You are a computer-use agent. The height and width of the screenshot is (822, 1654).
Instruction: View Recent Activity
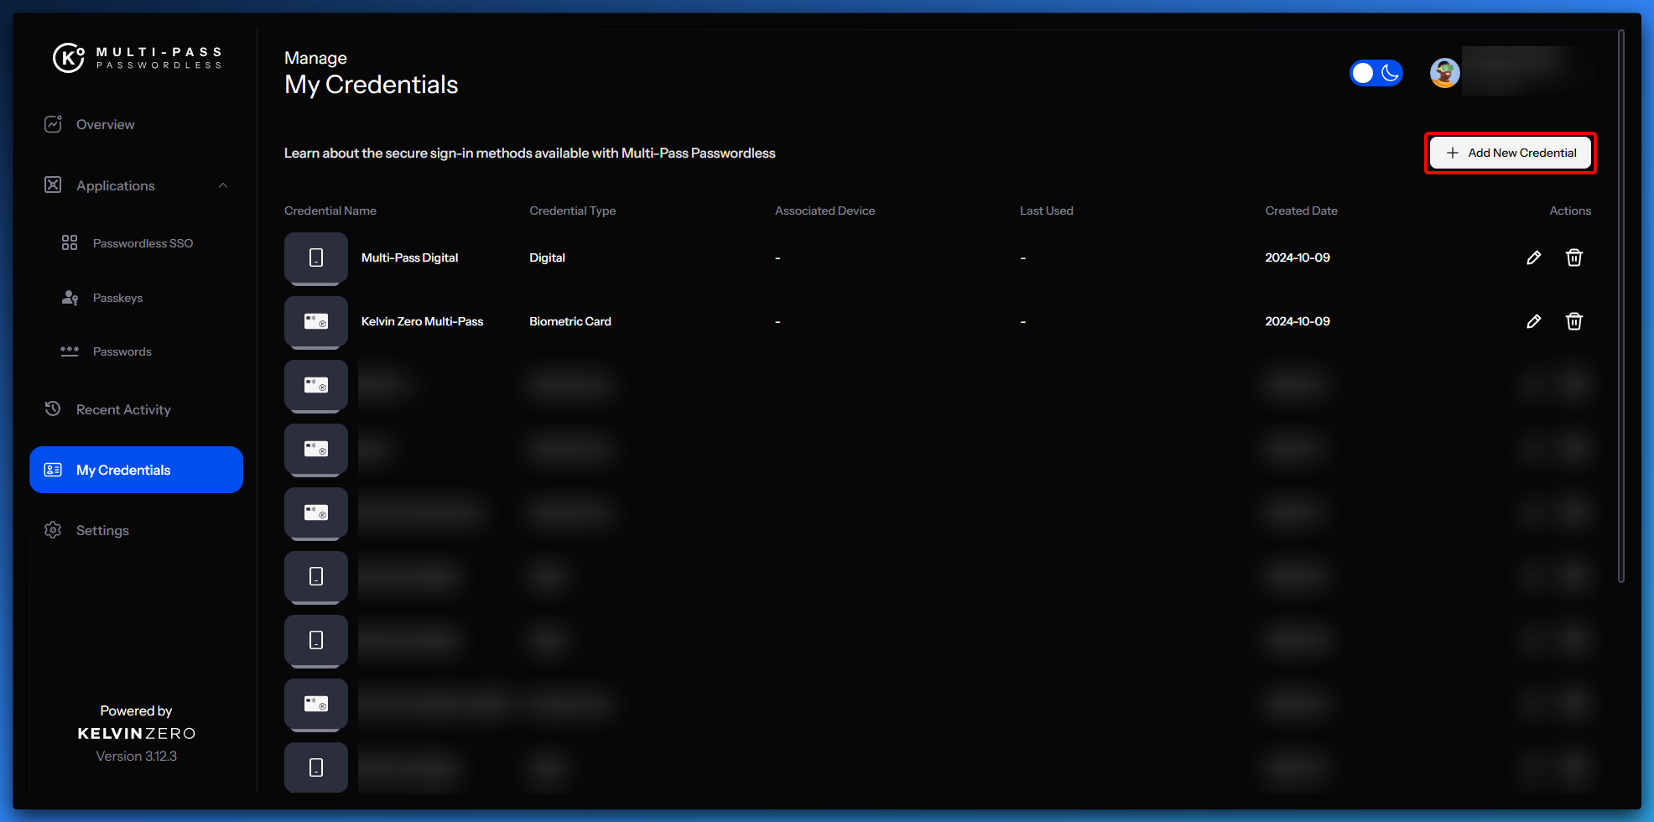(x=123, y=409)
